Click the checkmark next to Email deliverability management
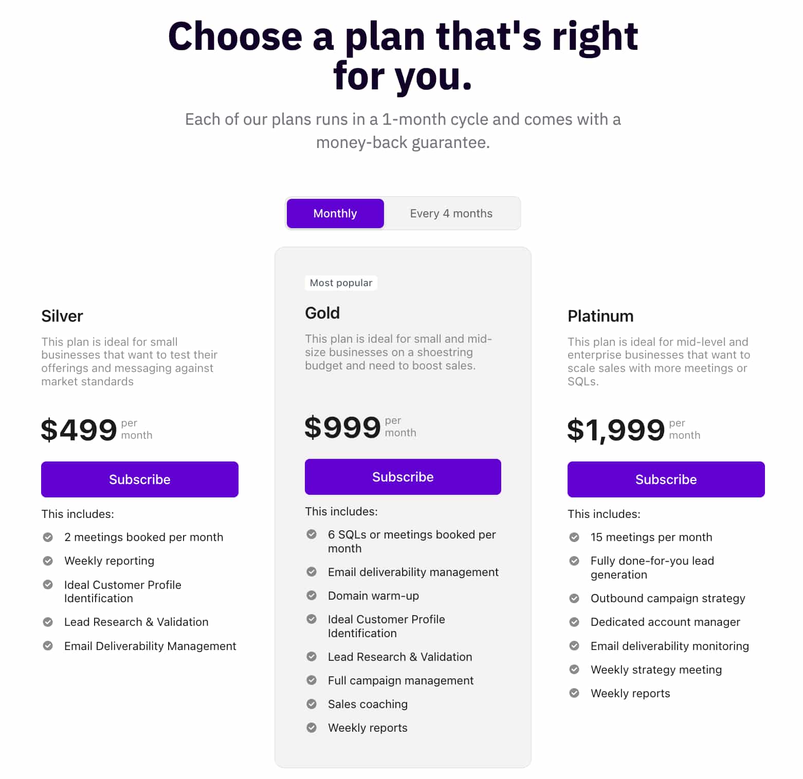Viewport: 803px width, 779px height. pos(312,571)
